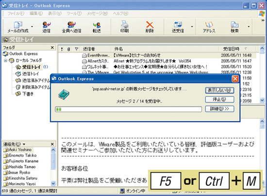The width and height of the screenshot is (267, 196).
Task: Click the メールの作成 (Create Mail) toolbar icon
Action: point(18,25)
